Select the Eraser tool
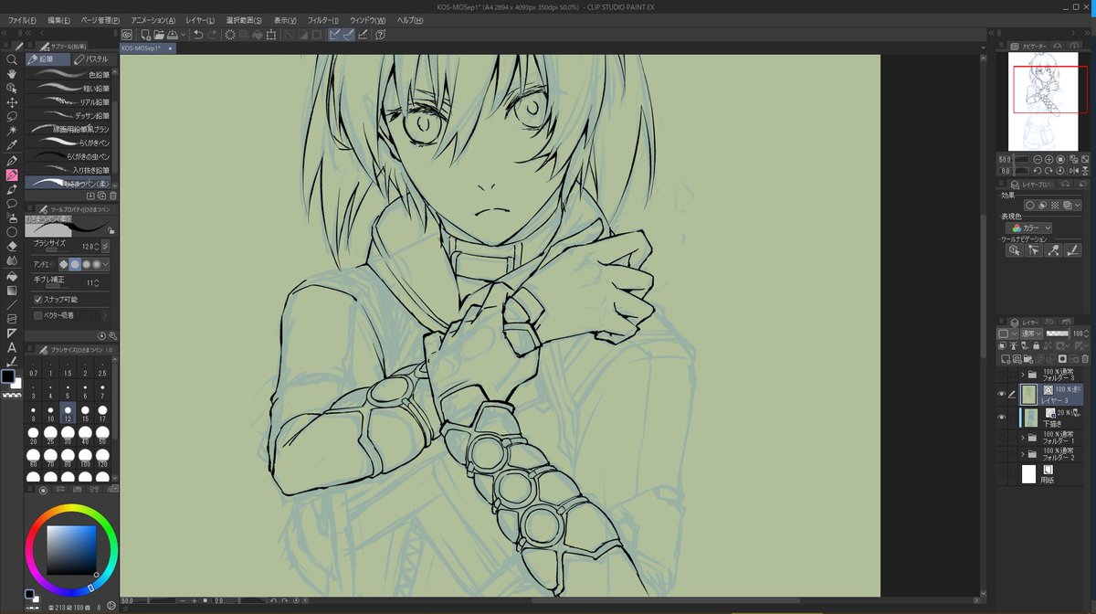The height and width of the screenshot is (614, 1096). point(12,246)
